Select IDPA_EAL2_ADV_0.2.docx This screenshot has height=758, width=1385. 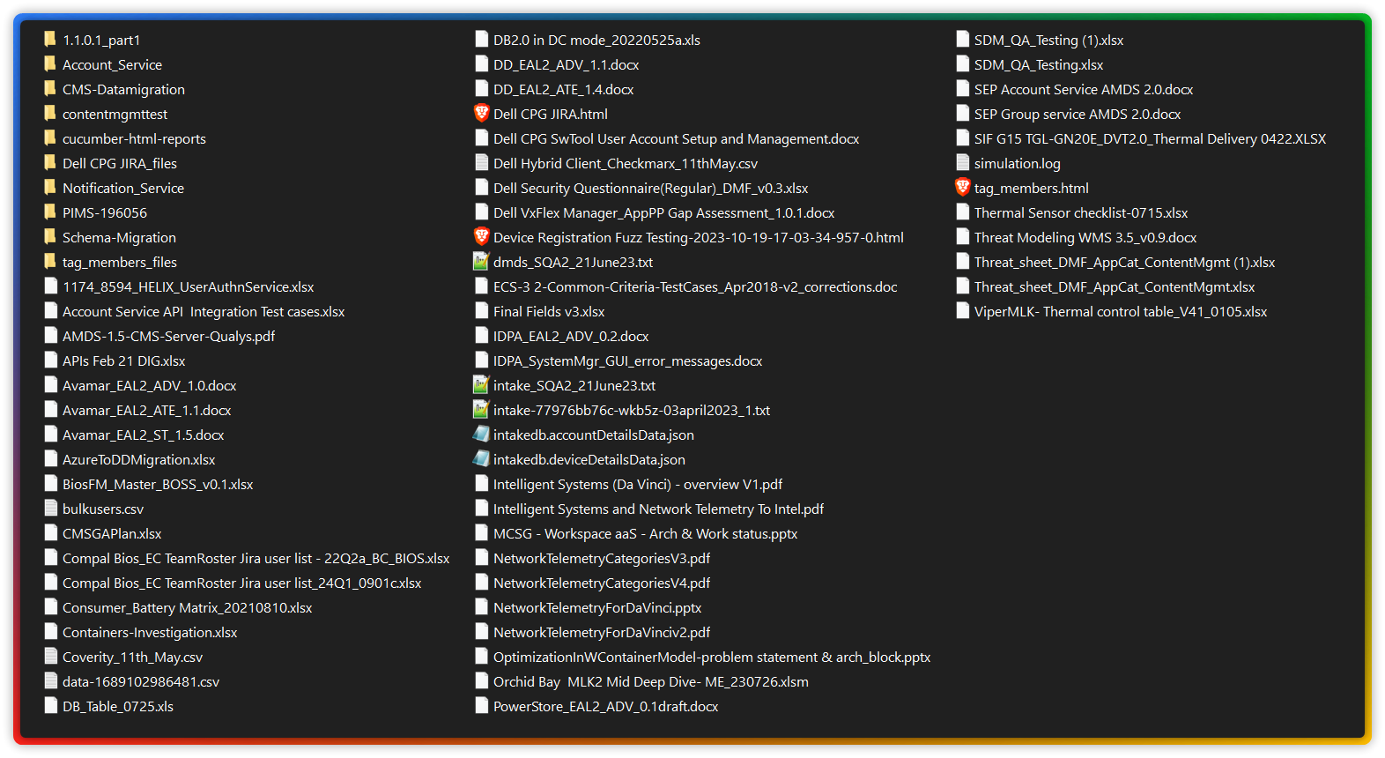tap(571, 336)
